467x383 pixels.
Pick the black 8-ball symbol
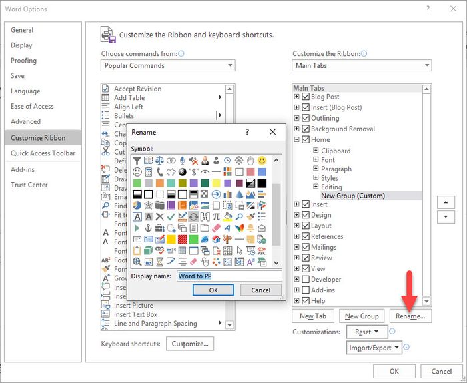tap(182, 172)
